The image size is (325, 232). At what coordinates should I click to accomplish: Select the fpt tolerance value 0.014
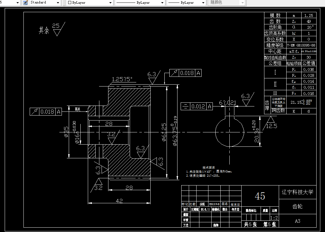(x=309, y=81)
